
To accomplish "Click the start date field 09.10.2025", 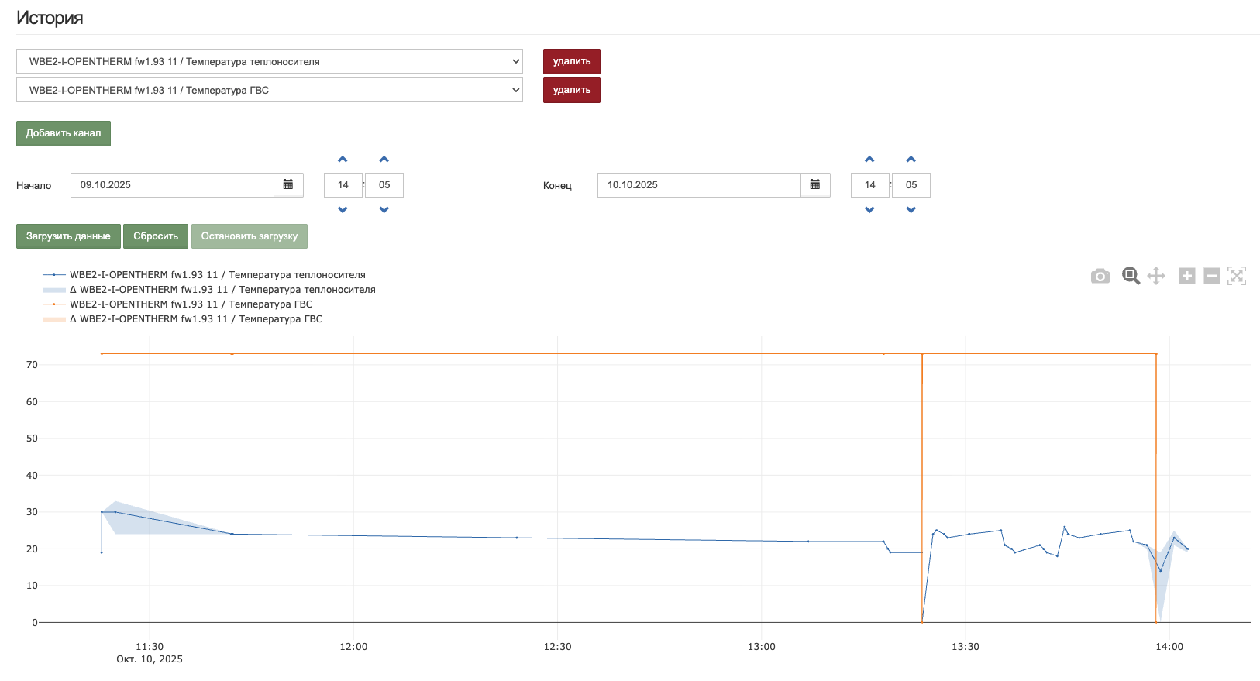I will click(172, 185).
